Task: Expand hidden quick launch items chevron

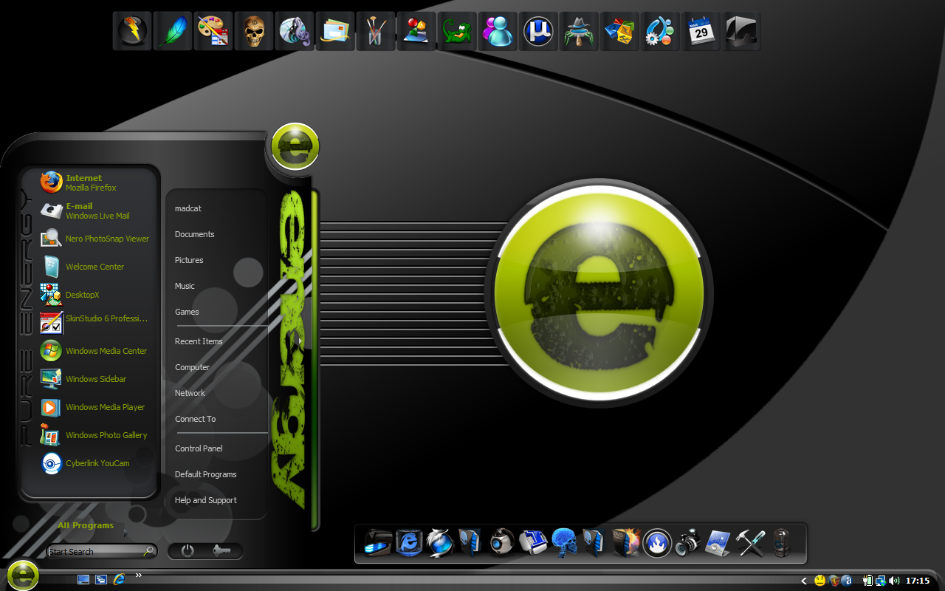Action: pyautogui.click(x=138, y=575)
